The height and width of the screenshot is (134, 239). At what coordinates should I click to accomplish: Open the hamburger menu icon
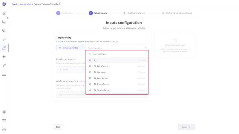tap(4, 74)
